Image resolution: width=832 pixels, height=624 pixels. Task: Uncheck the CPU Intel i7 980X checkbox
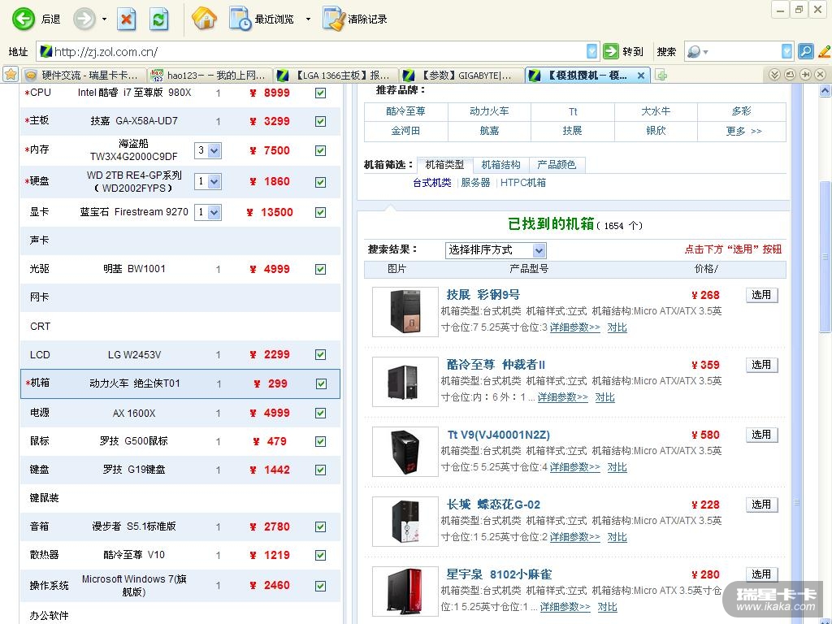coord(320,93)
